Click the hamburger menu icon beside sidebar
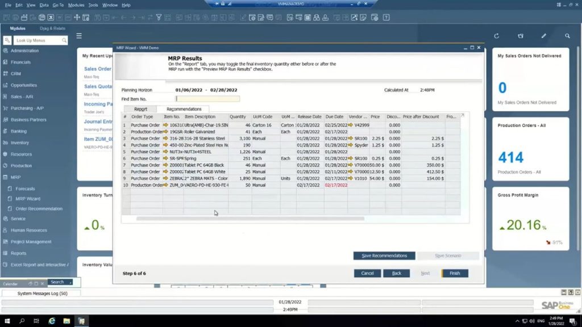 click(79, 36)
